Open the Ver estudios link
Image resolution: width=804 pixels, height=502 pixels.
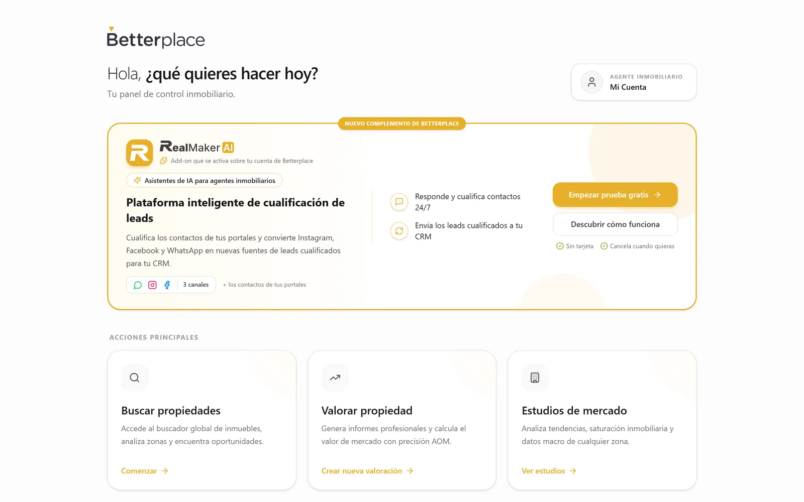coord(549,471)
